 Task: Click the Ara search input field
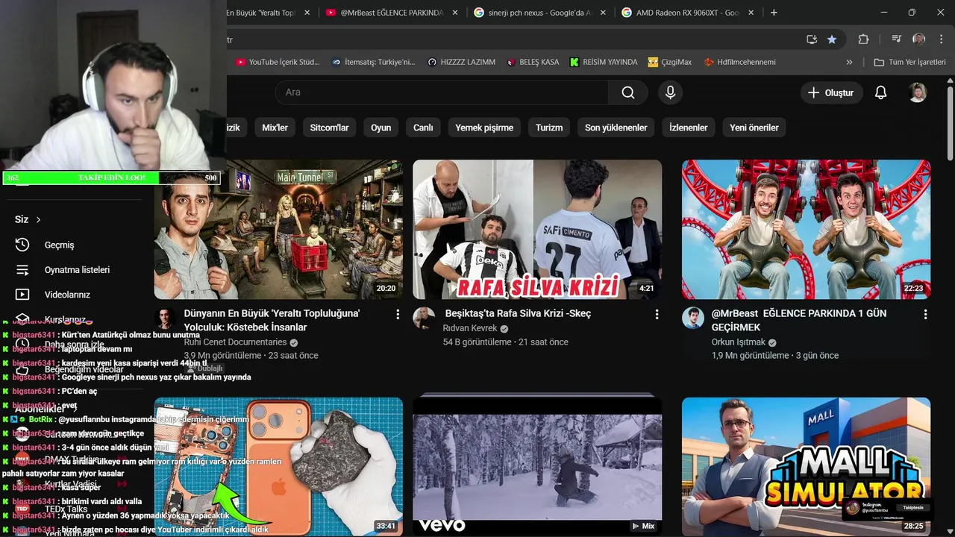pyautogui.click(x=442, y=92)
